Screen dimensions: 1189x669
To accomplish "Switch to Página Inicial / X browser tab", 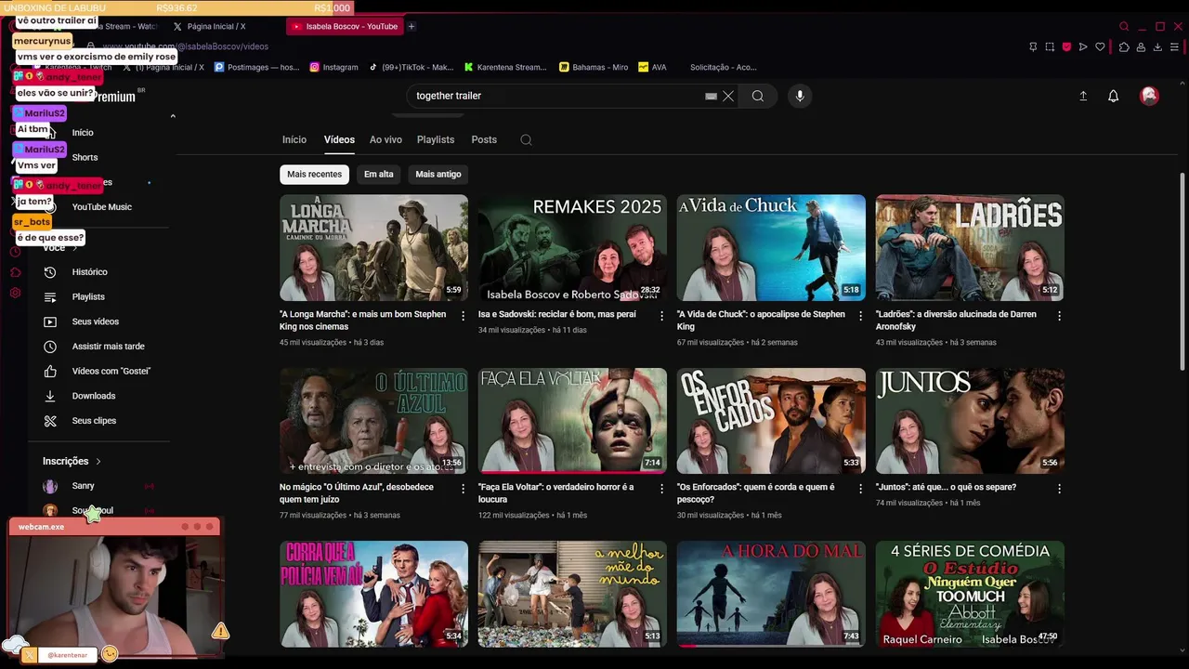I will pyautogui.click(x=216, y=27).
